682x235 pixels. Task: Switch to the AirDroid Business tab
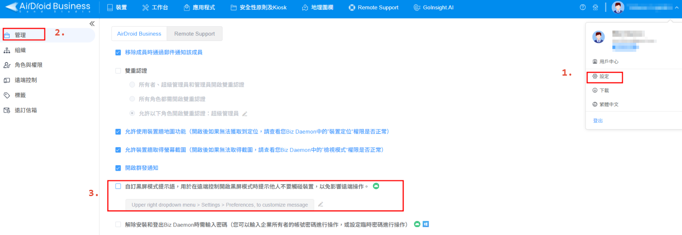click(x=139, y=34)
